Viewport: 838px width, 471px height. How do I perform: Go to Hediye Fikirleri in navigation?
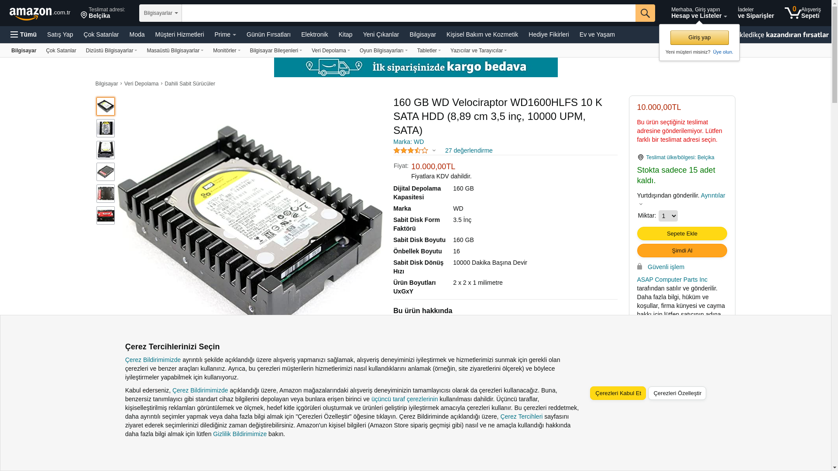click(549, 34)
